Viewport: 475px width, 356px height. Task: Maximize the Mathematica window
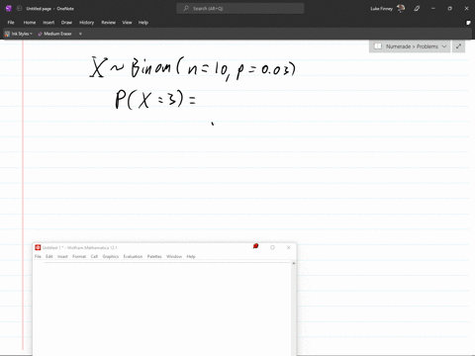(272, 247)
